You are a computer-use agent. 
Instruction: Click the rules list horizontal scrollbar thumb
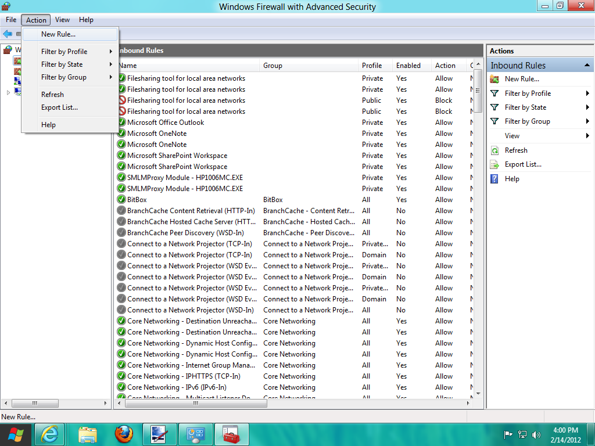click(196, 403)
